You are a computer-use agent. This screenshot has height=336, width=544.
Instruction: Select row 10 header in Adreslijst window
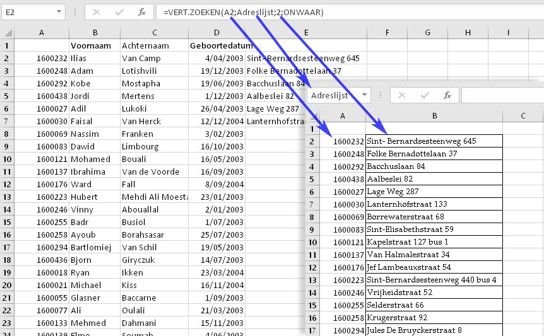click(x=312, y=242)
